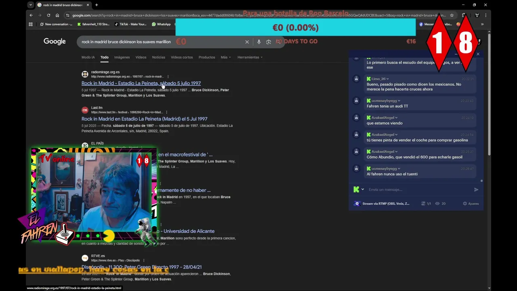Open the bookmarks bar apps grid icon

(x=31, y=24)
